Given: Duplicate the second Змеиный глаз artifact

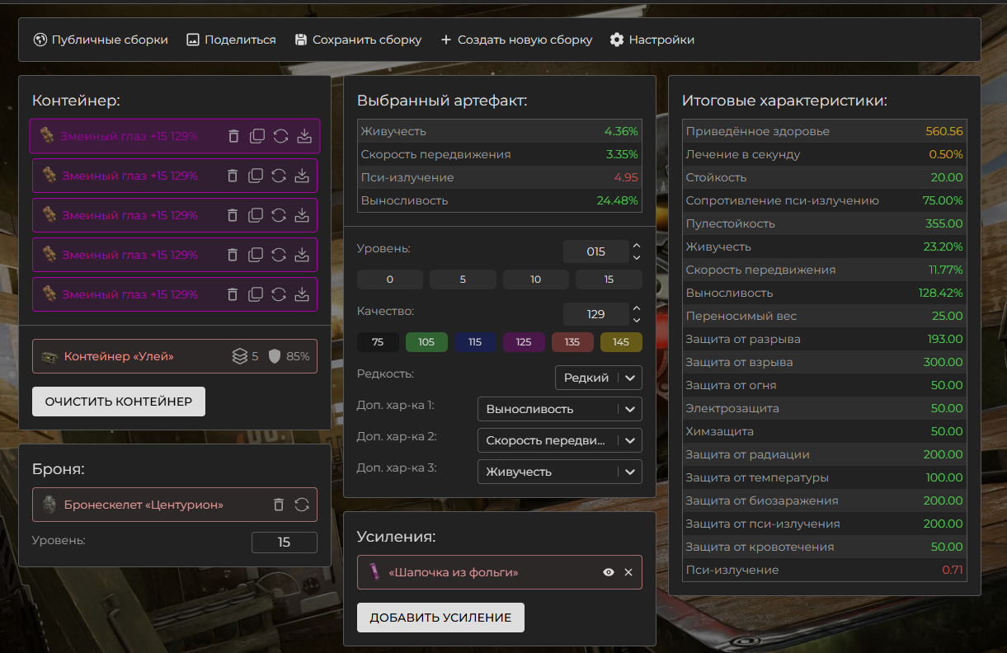Looking at the screenshot, I should [256, 176].
